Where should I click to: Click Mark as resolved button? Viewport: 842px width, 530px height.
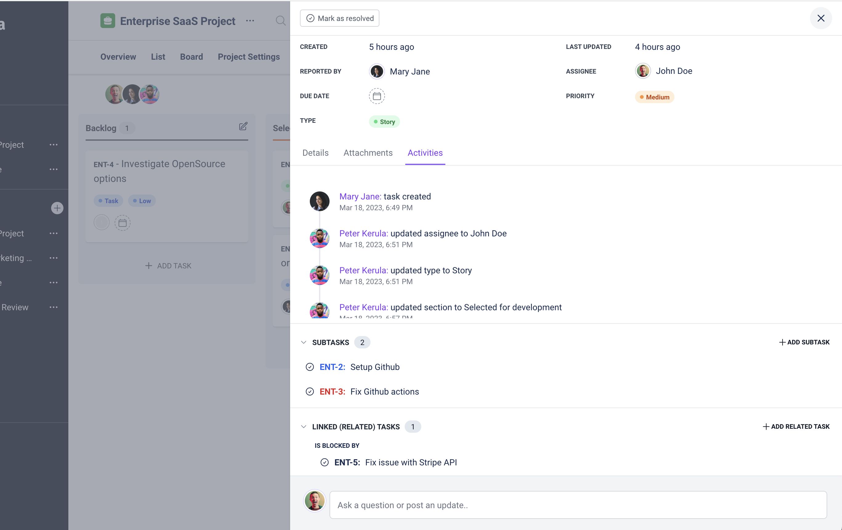[339, 18]
